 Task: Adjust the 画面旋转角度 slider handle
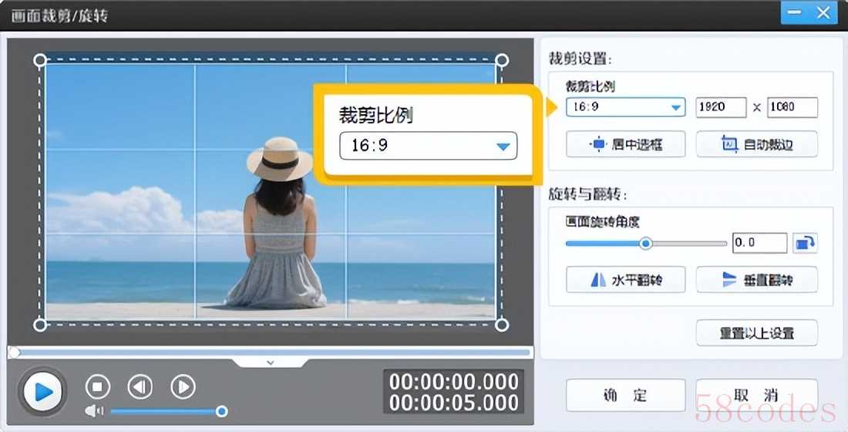(645, 244)
